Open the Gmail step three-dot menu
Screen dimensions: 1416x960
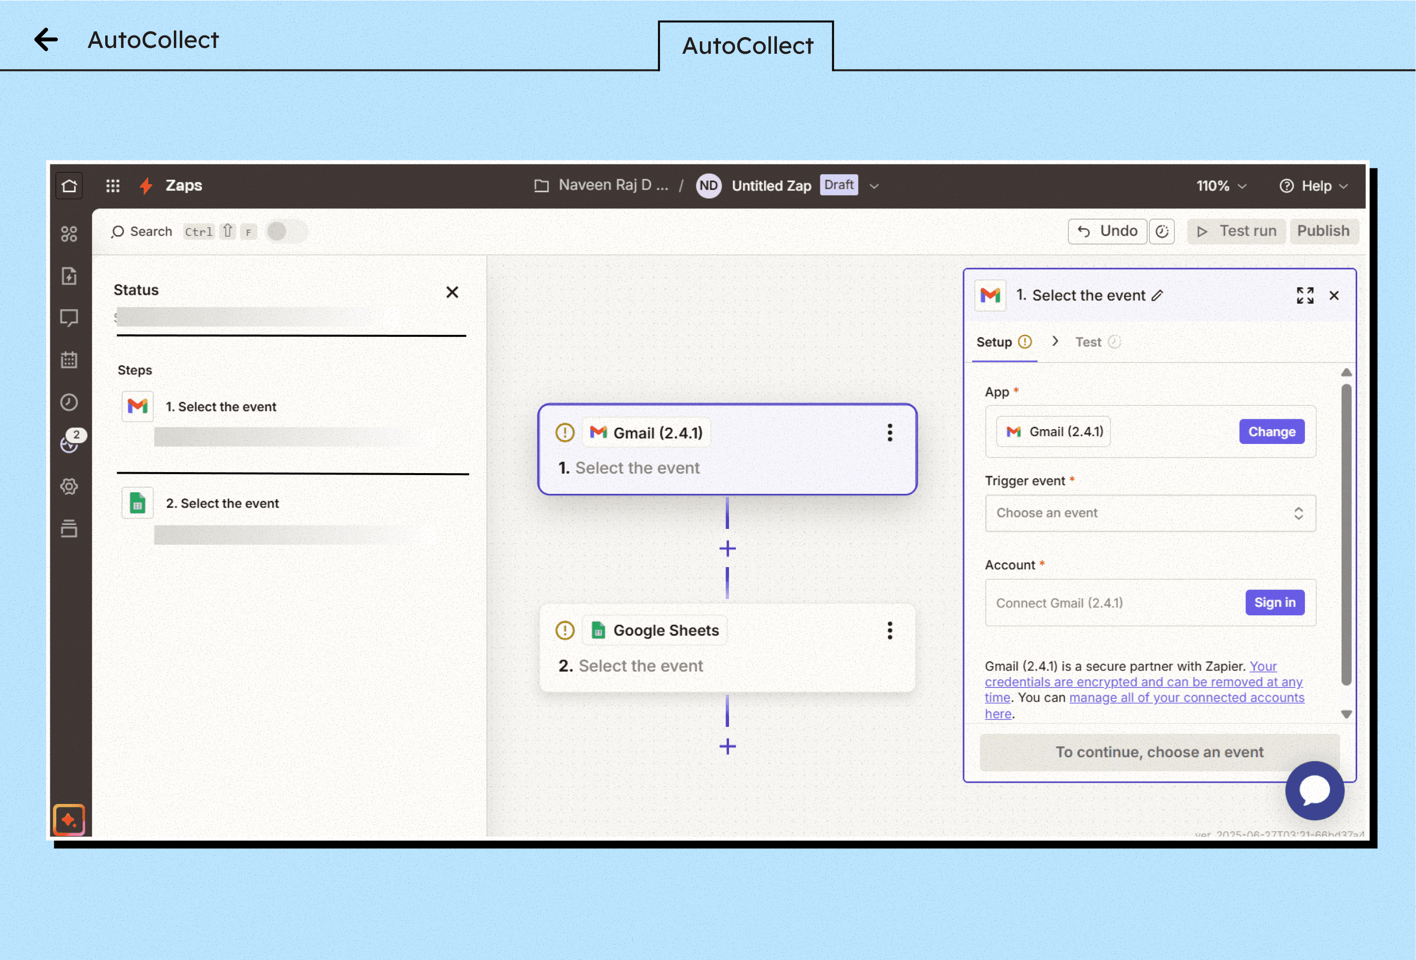tap(890, 433)
